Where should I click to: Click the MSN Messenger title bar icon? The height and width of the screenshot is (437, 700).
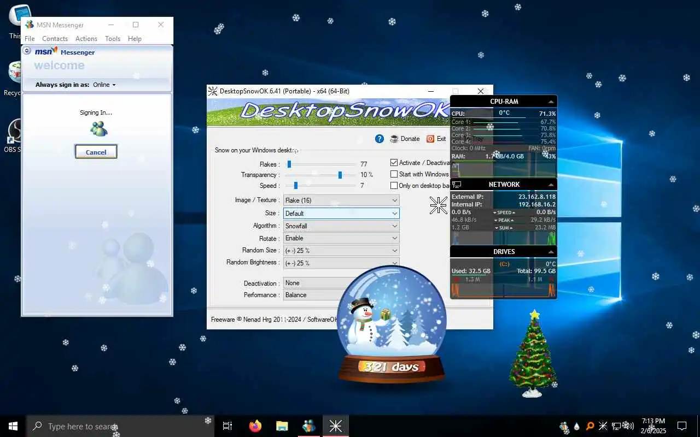(x=30, y=25)
